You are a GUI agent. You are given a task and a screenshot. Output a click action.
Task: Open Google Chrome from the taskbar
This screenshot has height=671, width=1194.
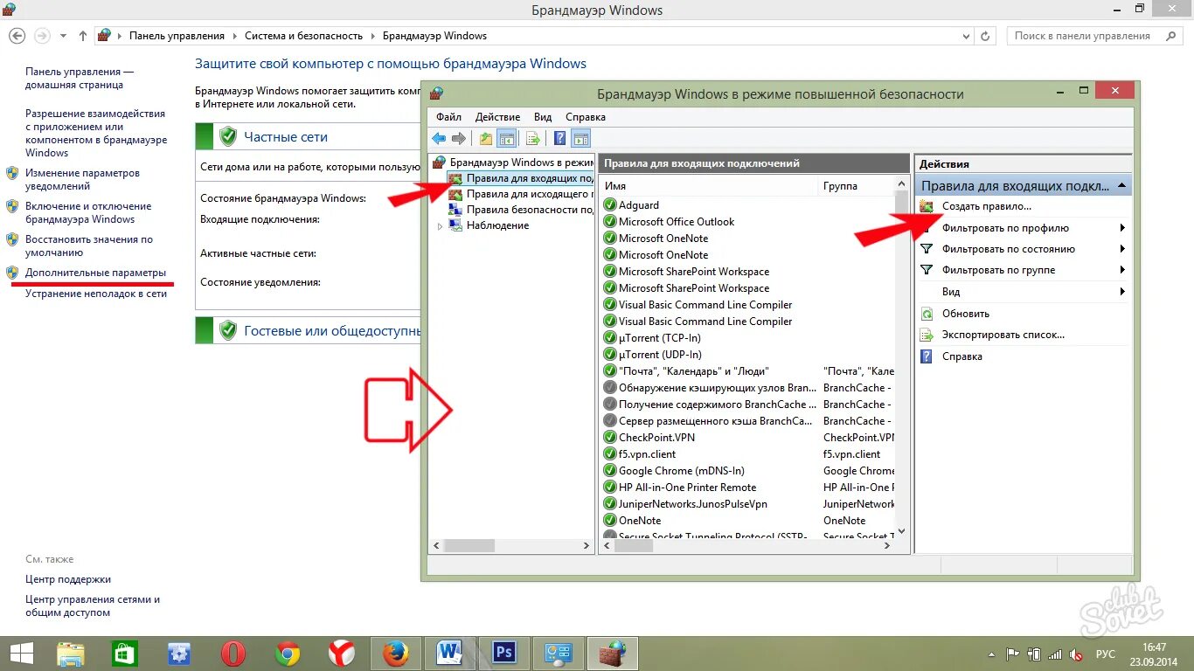pyautogui.click(x=288, y=653)
